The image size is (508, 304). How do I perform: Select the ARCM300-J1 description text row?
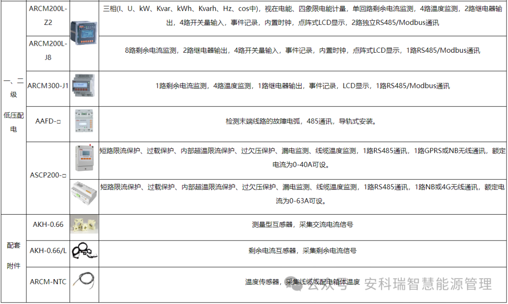pyautogui.click(x=303, y=86)
